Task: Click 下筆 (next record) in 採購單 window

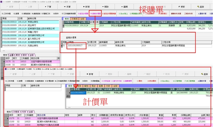Action: pyautogui.click(x=48, y=7)
